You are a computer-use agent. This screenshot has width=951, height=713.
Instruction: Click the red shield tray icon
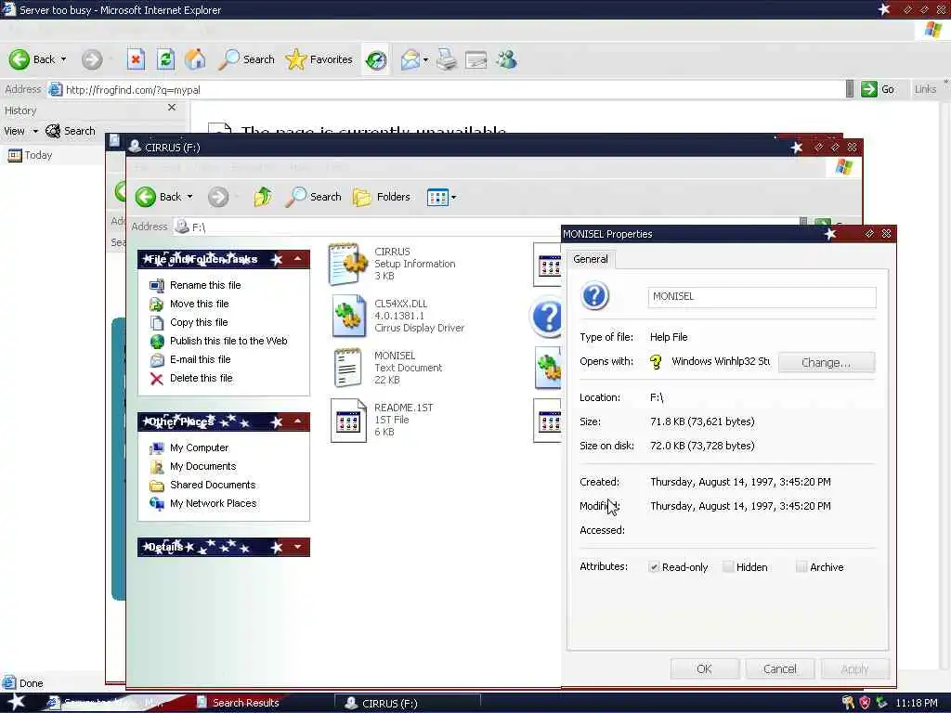(865, 704)
